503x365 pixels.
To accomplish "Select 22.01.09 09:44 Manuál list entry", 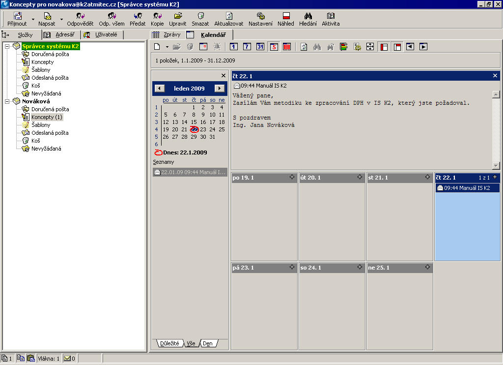I will (190, 172).
